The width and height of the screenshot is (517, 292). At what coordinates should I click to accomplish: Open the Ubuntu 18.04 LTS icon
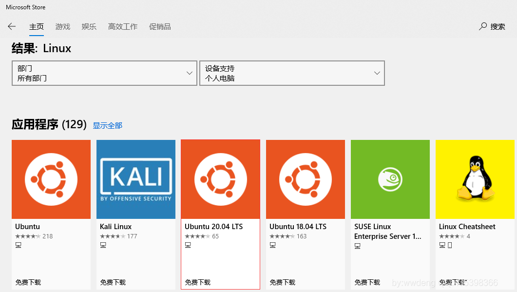point(305,179)
